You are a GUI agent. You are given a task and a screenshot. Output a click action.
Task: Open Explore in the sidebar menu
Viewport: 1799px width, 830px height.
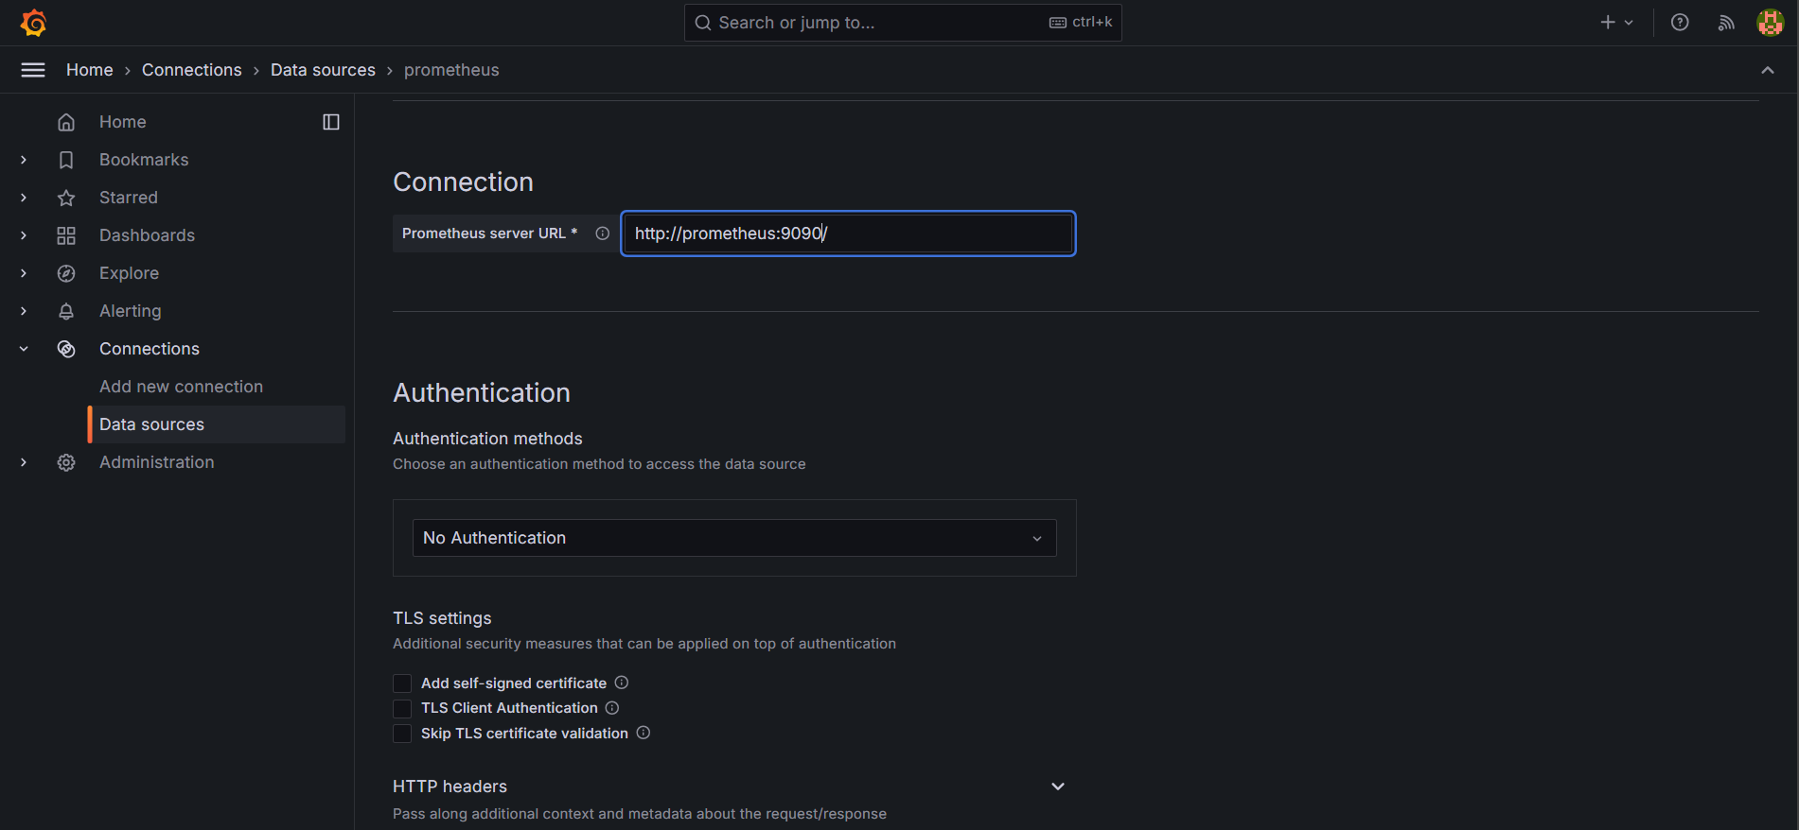coord(129,273)
